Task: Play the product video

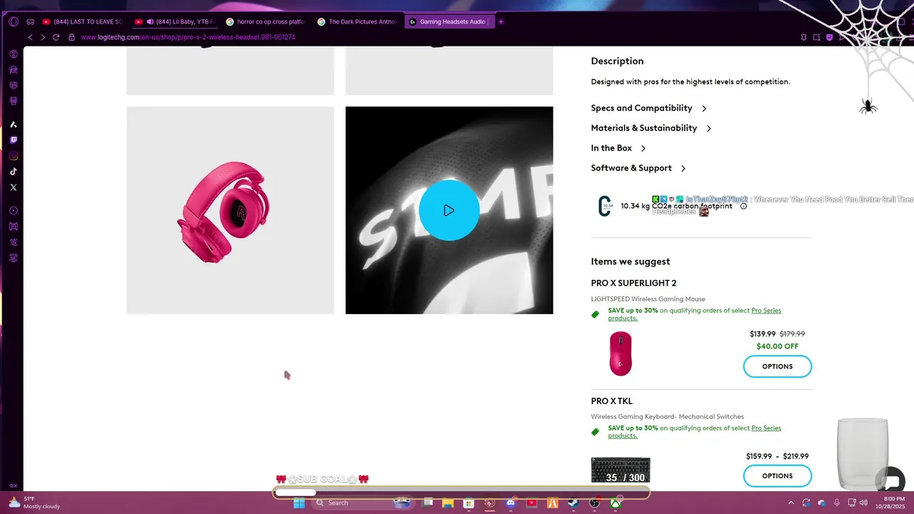Action: click(449, 210)
